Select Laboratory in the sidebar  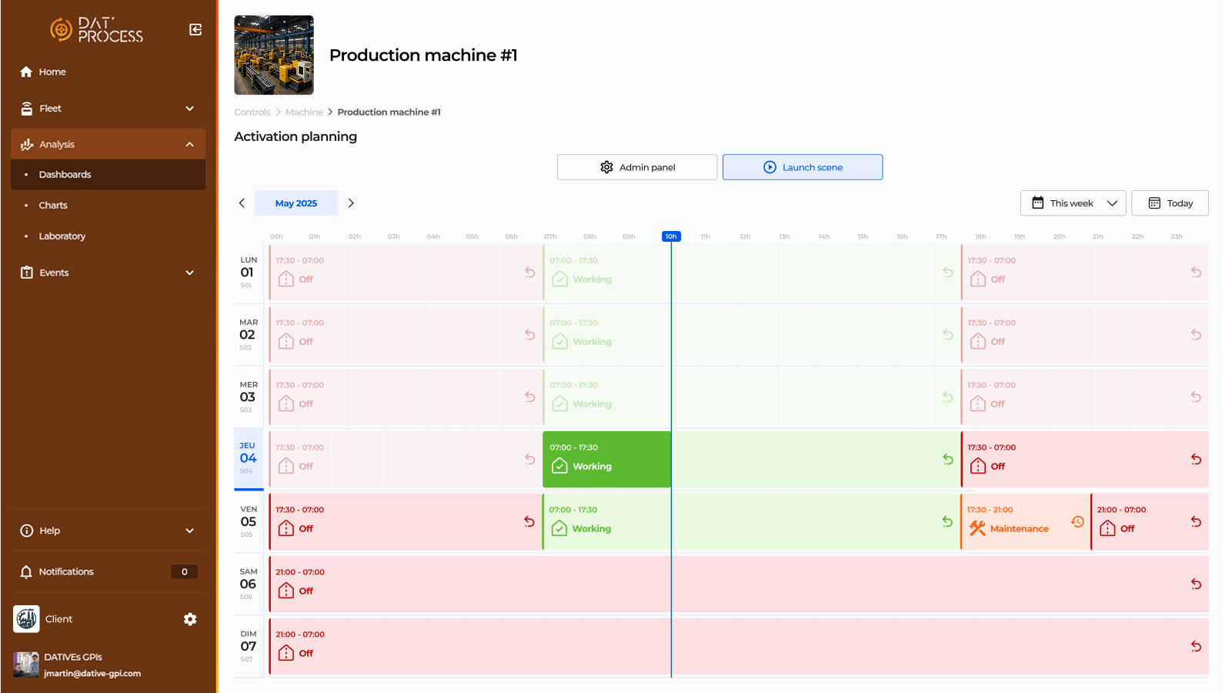point(62,236)
